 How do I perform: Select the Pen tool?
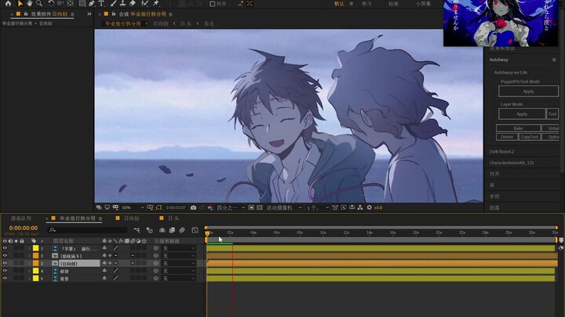point(92,4)
